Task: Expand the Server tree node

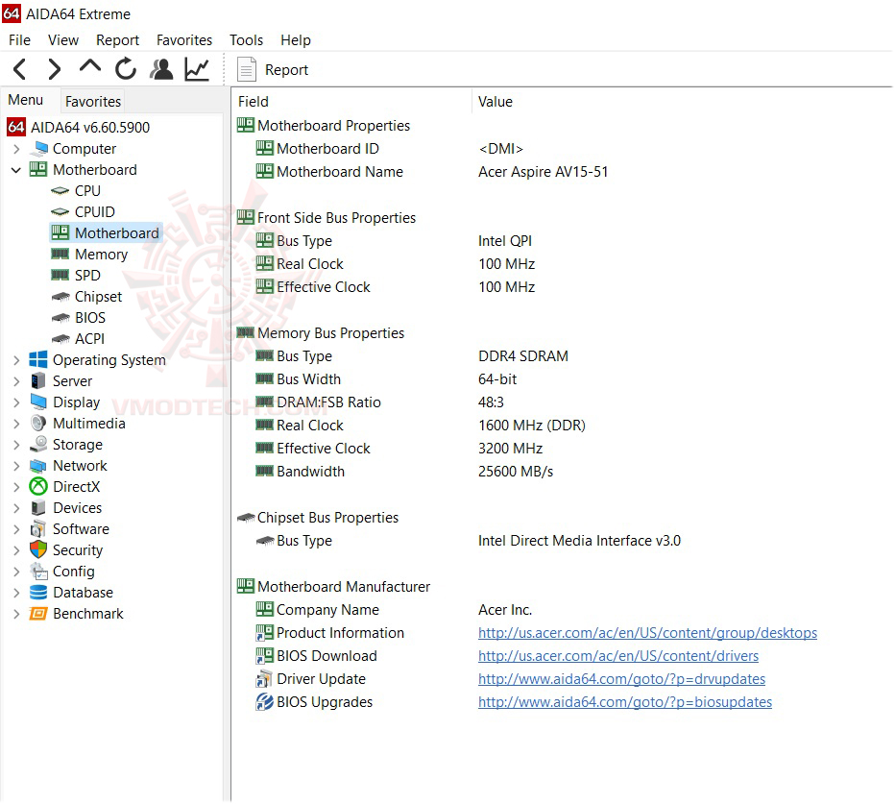Action: [16, 381]
